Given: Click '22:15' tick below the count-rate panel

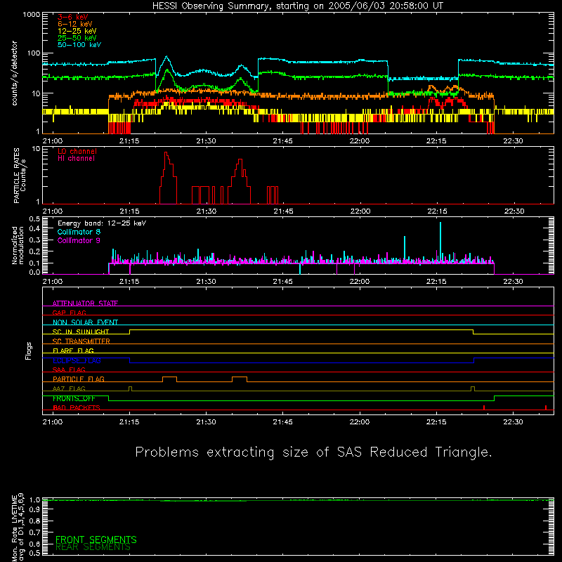Looking at the screenshot, I should pos(436,141).
